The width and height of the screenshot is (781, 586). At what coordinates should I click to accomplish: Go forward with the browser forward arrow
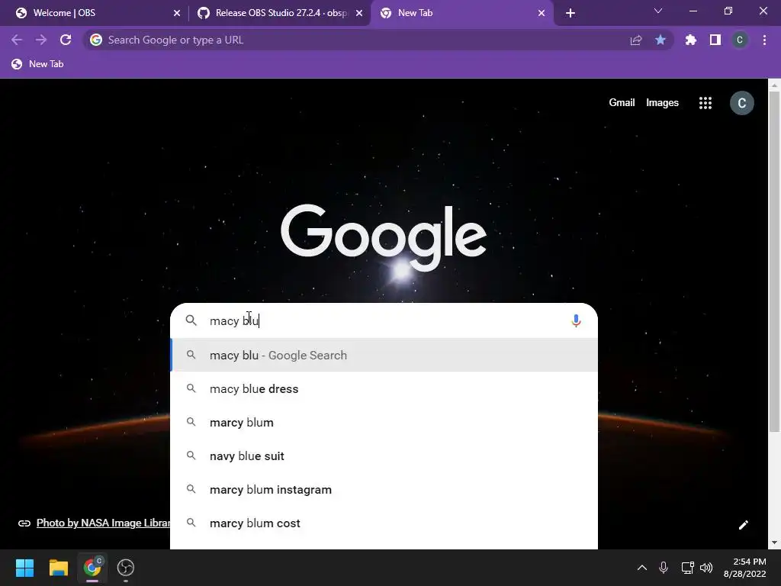coord(41,40)
